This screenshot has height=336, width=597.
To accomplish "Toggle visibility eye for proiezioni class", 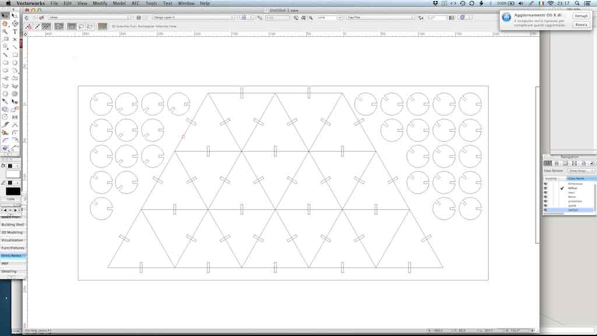I will [x=546, y=201].
